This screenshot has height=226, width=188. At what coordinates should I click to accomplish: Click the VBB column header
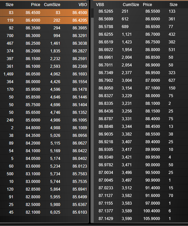pyautogui.click(x=100, y=5)
